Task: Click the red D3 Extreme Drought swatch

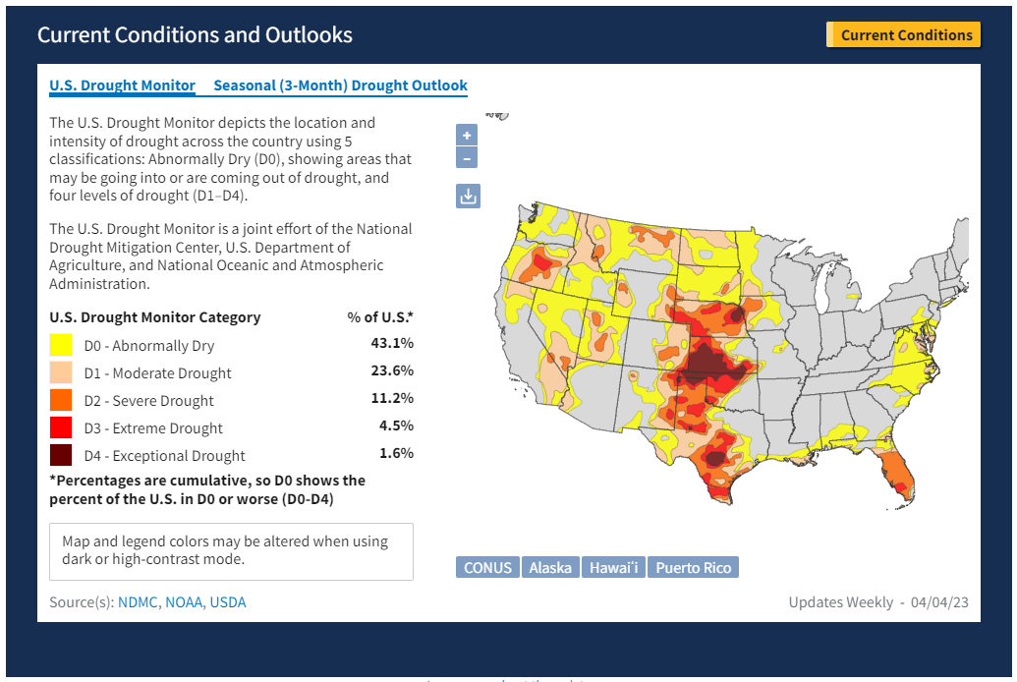Action: pyautogui.click(x=61, y=427)
